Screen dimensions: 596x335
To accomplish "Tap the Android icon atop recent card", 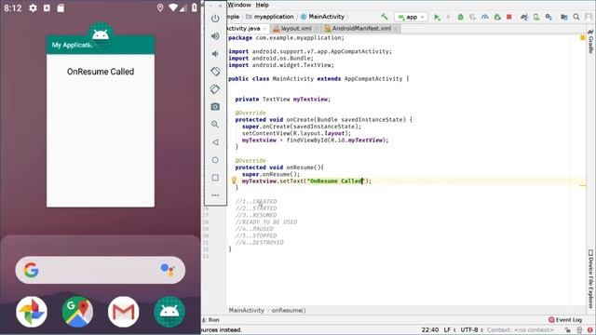I will 101,34.
